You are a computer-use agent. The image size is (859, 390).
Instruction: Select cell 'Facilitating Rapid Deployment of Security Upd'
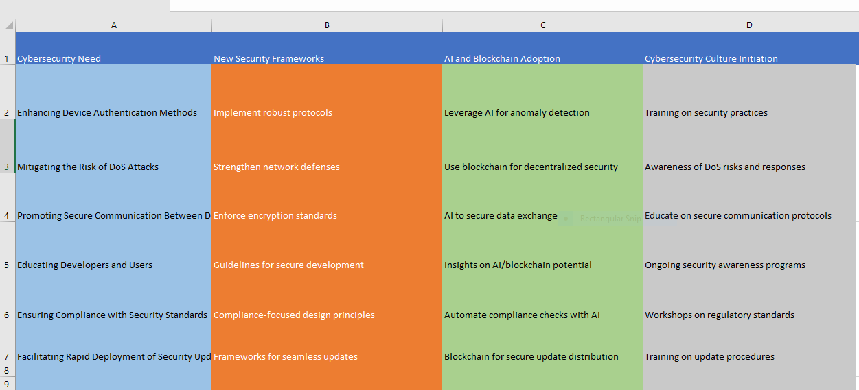(x=113, y=342)
